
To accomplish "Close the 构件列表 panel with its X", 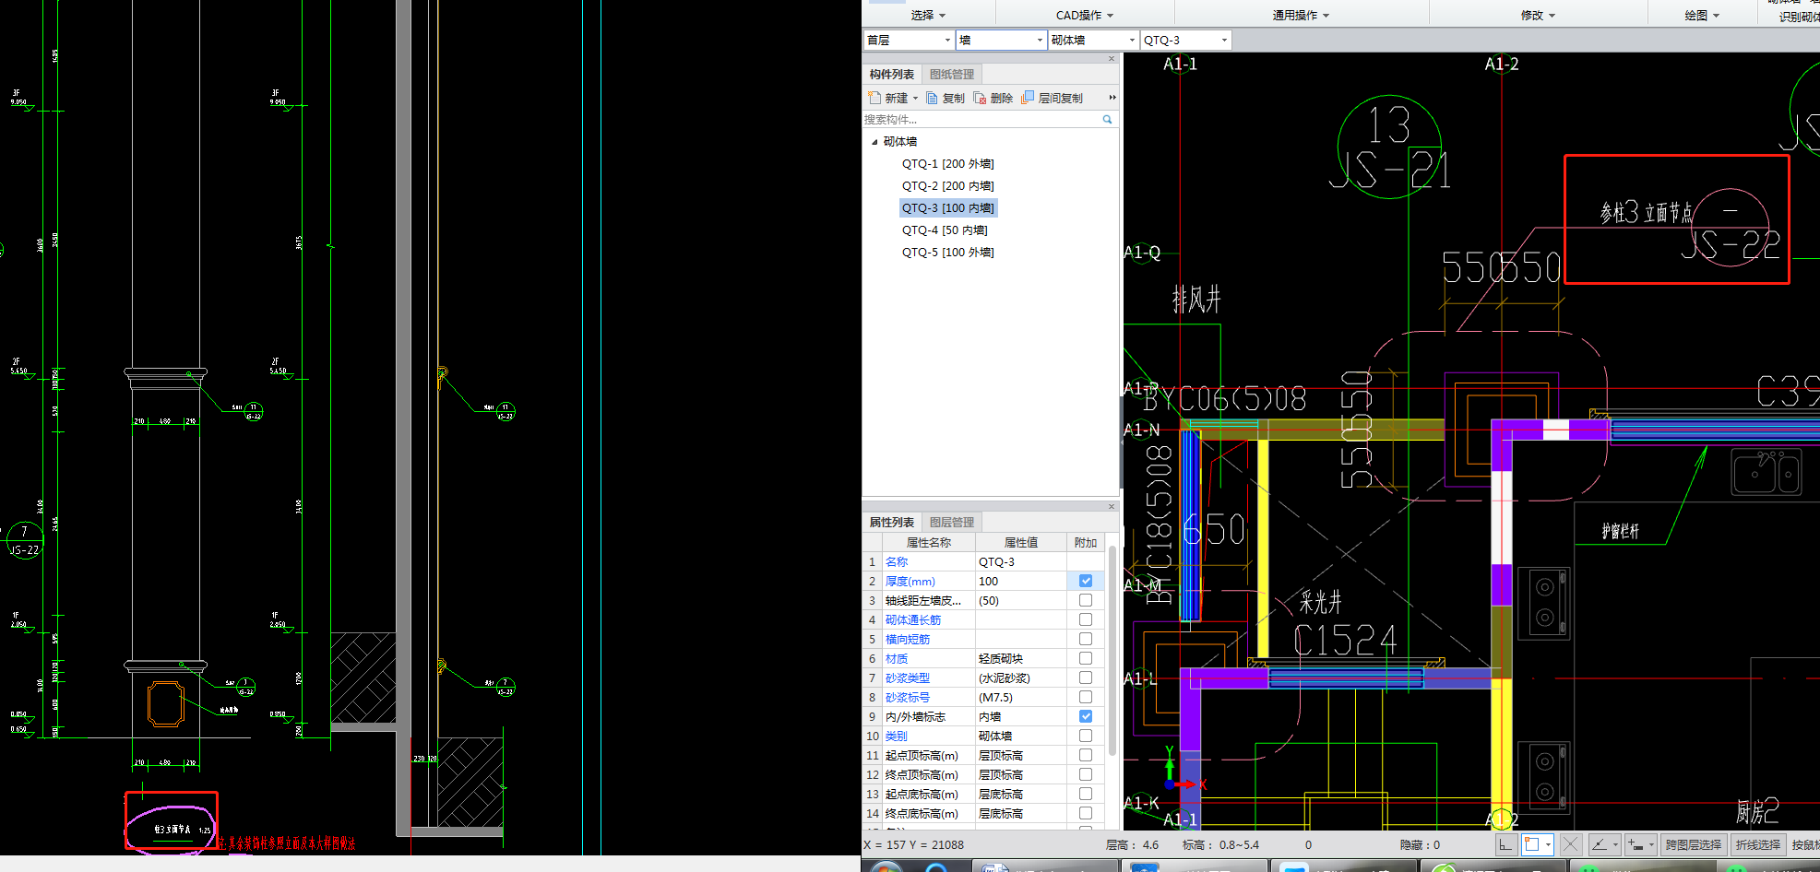I will pos(1112,58).
